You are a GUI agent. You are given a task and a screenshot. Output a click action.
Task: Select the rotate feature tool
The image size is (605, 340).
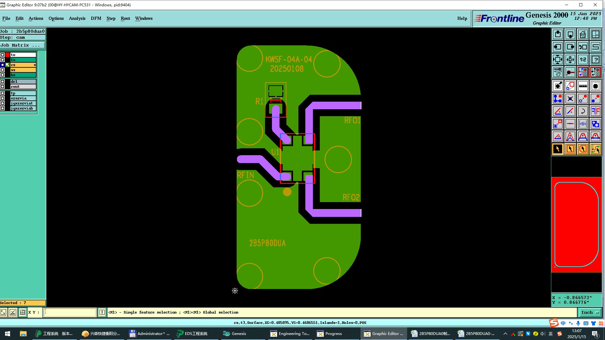pos(583,111)
